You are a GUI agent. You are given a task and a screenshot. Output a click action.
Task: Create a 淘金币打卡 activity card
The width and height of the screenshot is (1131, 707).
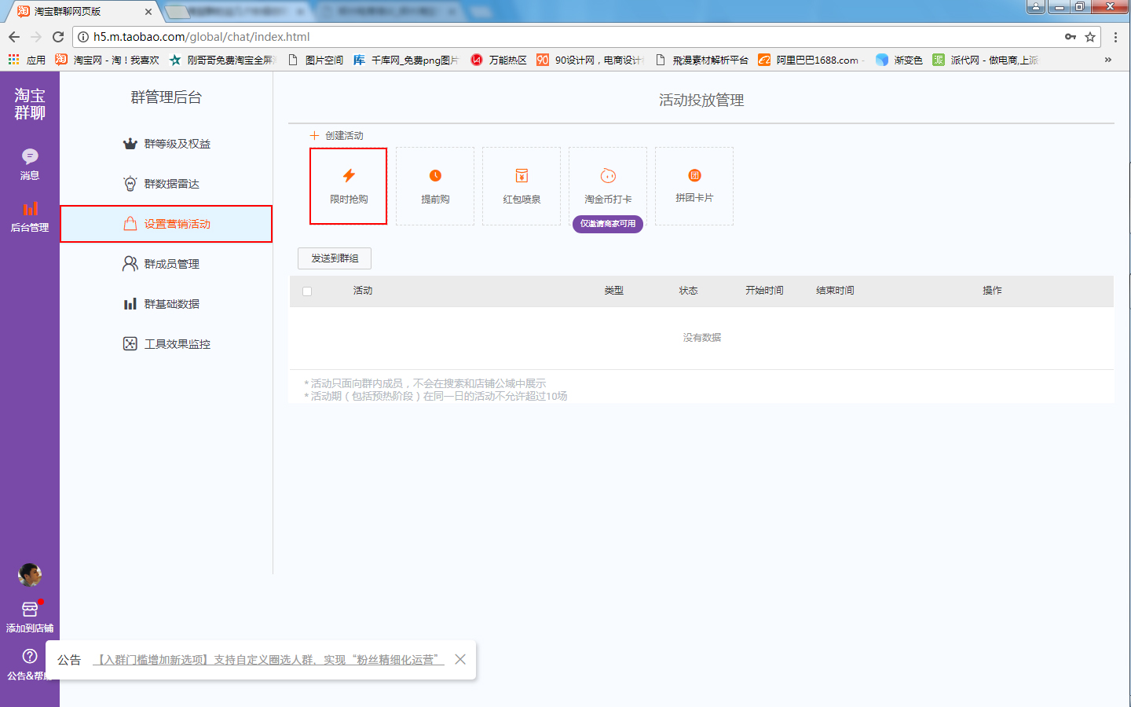[x=608, y=186]
